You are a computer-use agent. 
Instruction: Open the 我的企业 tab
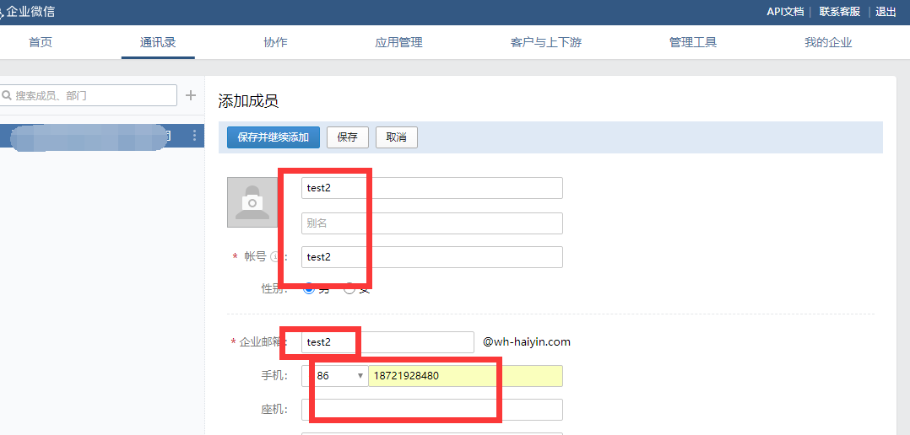(x=827, y=42)
